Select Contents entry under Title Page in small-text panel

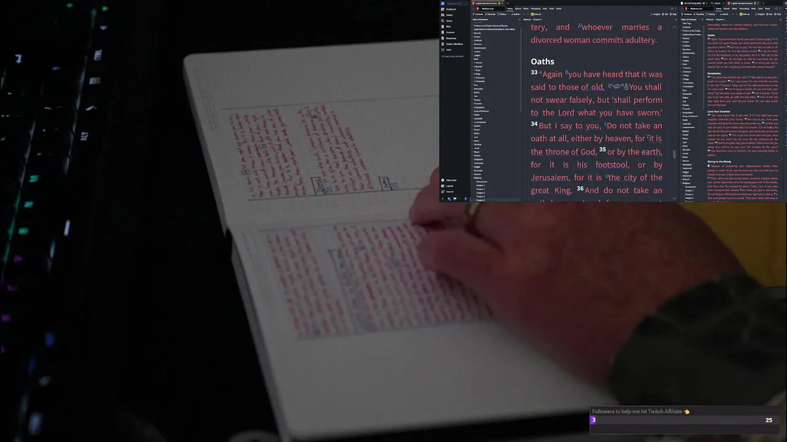tap(687, 27)
